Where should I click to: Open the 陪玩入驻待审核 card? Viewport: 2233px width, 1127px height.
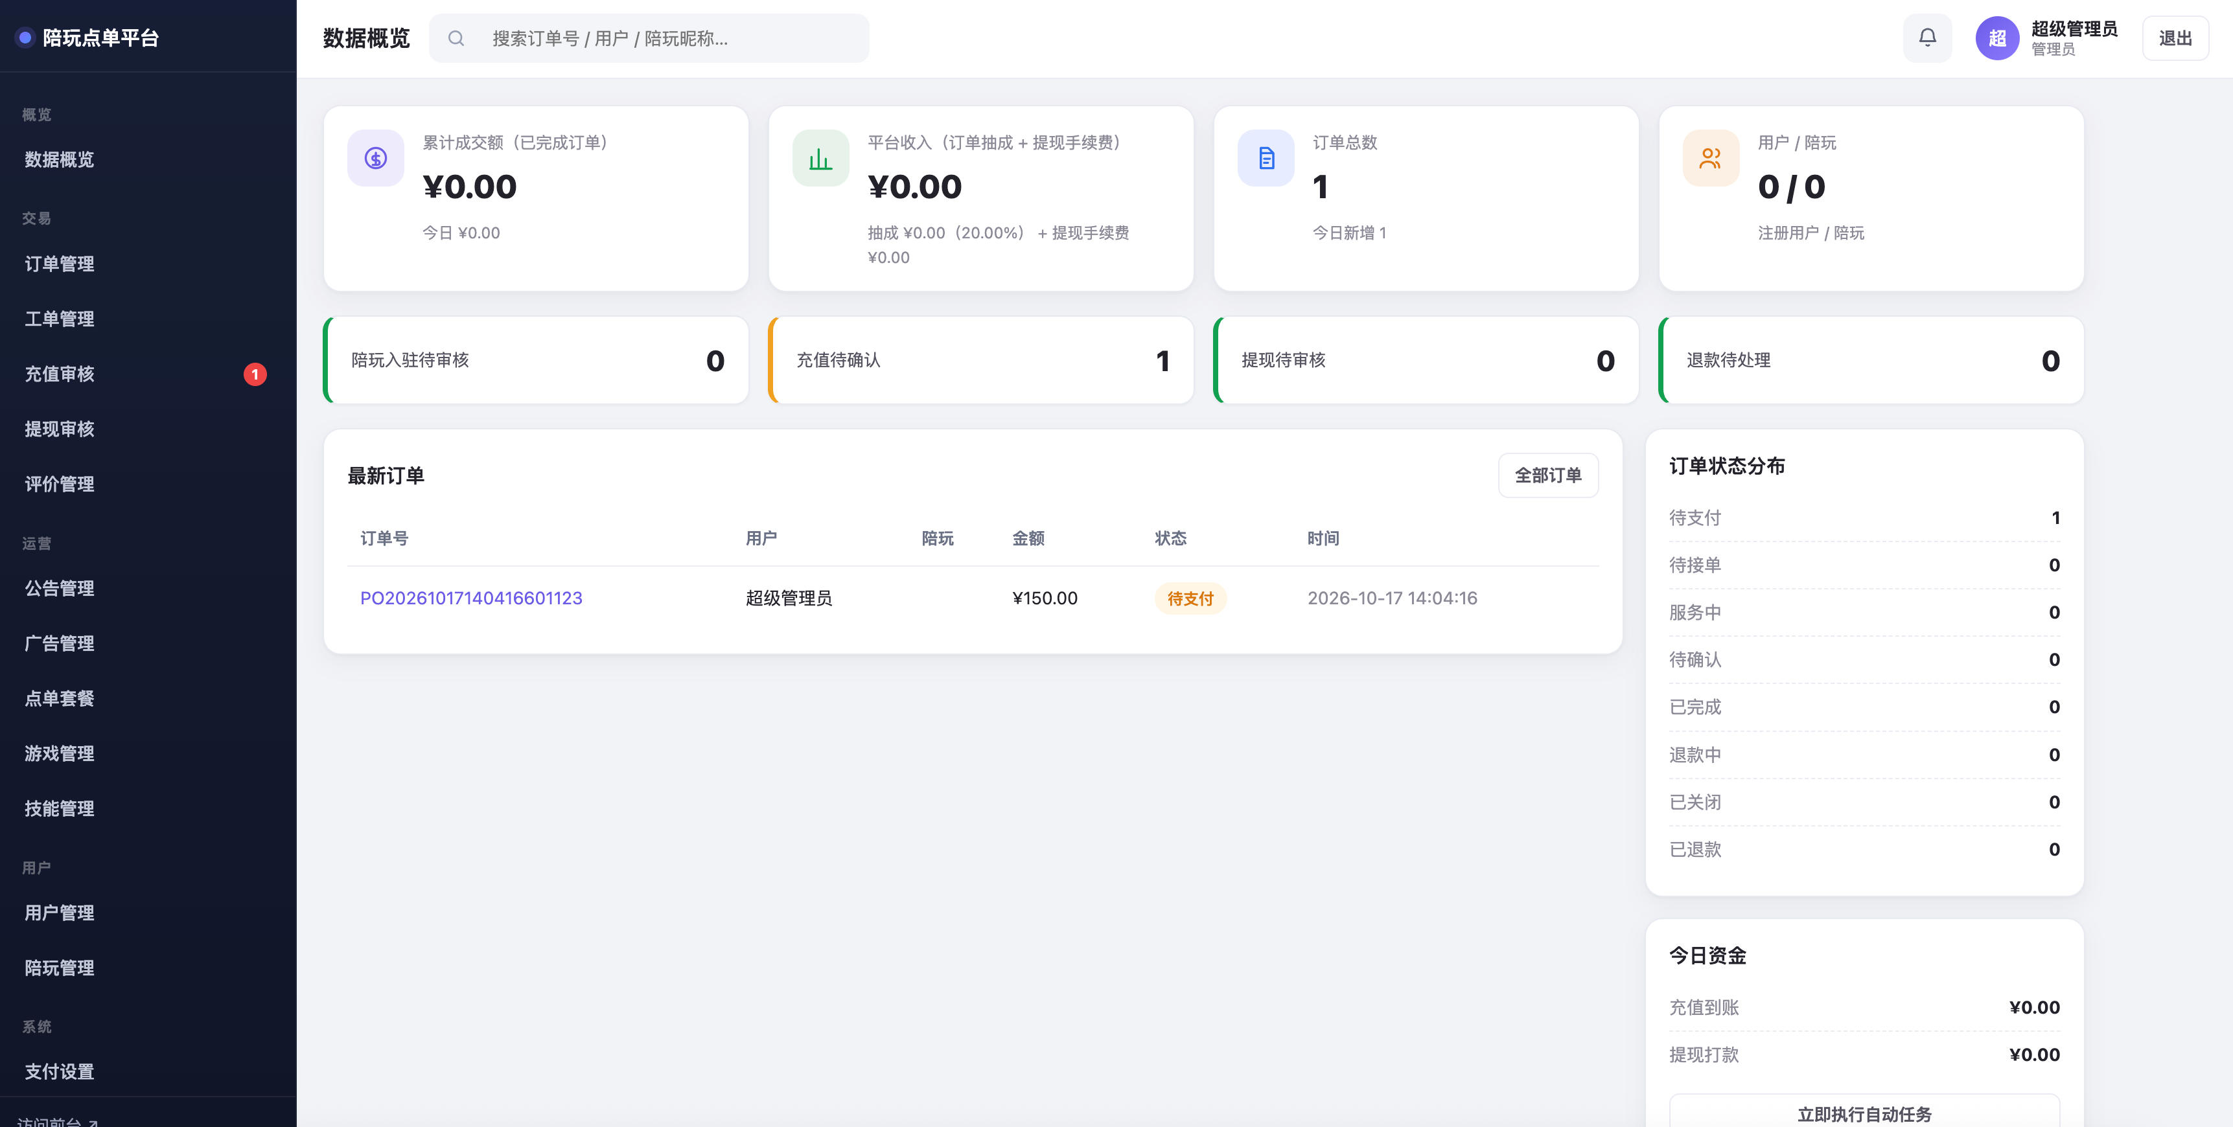pos(536,360)
